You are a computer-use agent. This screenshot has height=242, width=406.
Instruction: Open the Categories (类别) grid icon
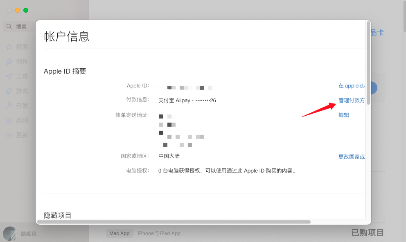tap(9, 121)
